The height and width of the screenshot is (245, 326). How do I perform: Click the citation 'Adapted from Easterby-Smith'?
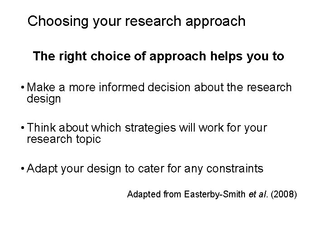tap(186, 194)
